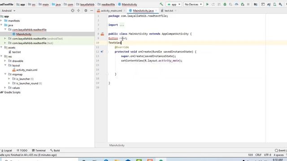Click the CRLF line separator in status bar

point(258,155)
